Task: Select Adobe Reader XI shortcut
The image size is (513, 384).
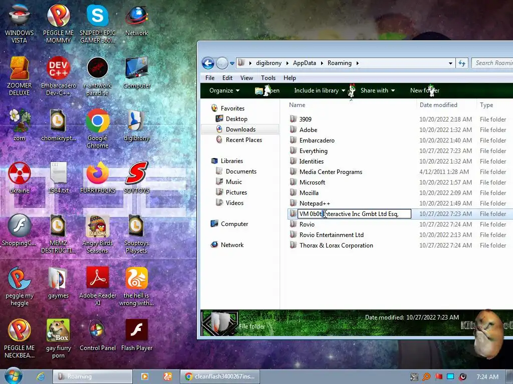Action: [98, 286]
